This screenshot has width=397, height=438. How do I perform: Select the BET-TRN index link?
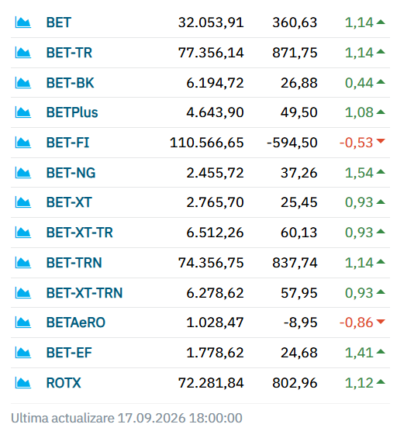tap(74, 263)
